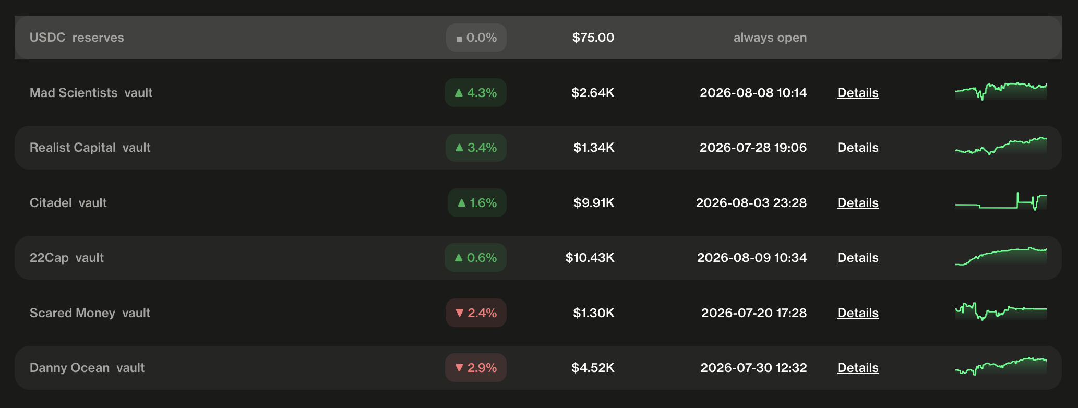The image size is (1078, 408).
Task: Click the green 4.3% gain badge
Action: tap(475, 93)
